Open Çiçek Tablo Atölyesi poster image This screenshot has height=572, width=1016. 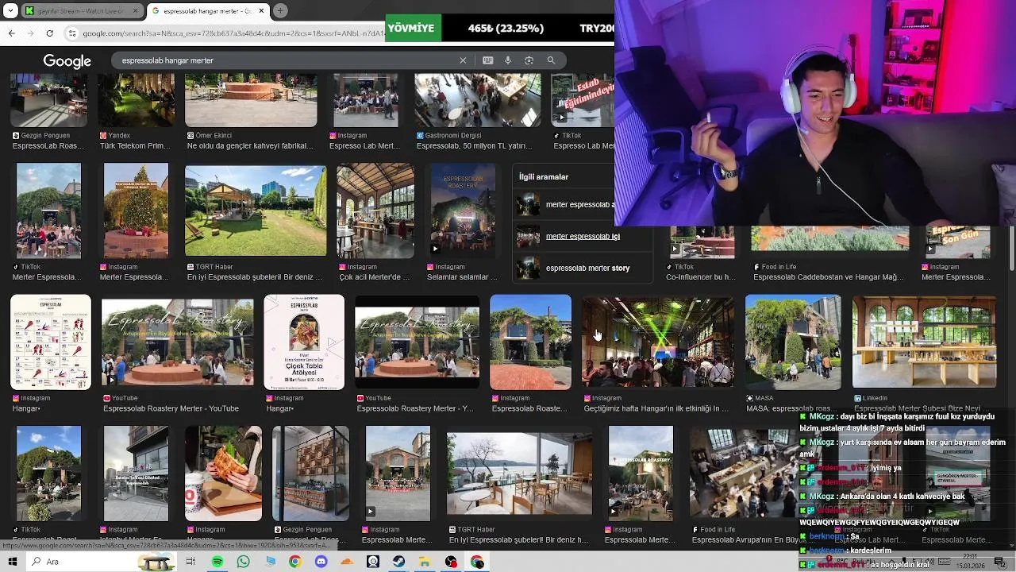[x=304, y=342]
